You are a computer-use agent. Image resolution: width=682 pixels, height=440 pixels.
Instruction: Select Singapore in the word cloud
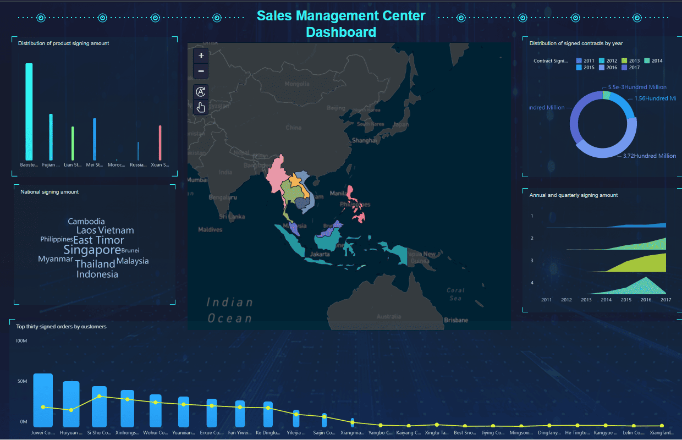[x=92, y=250]
